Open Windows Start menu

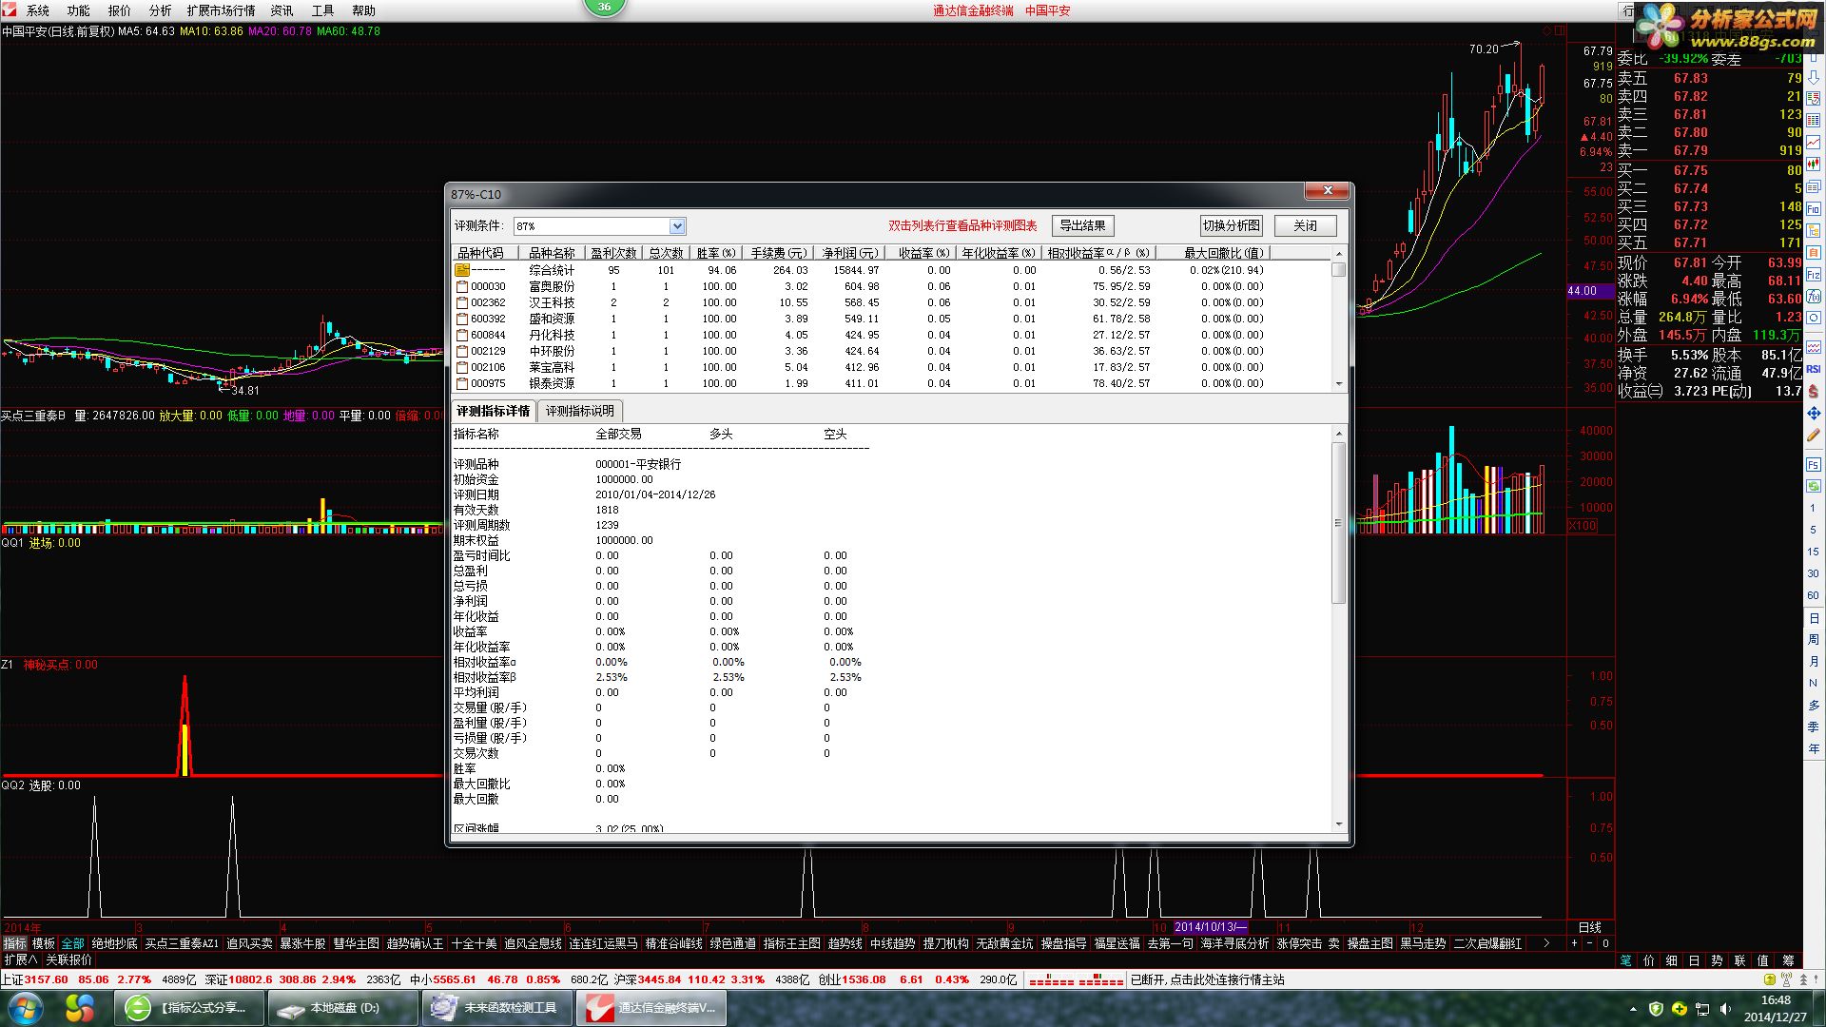click(x=26, y=1007)
